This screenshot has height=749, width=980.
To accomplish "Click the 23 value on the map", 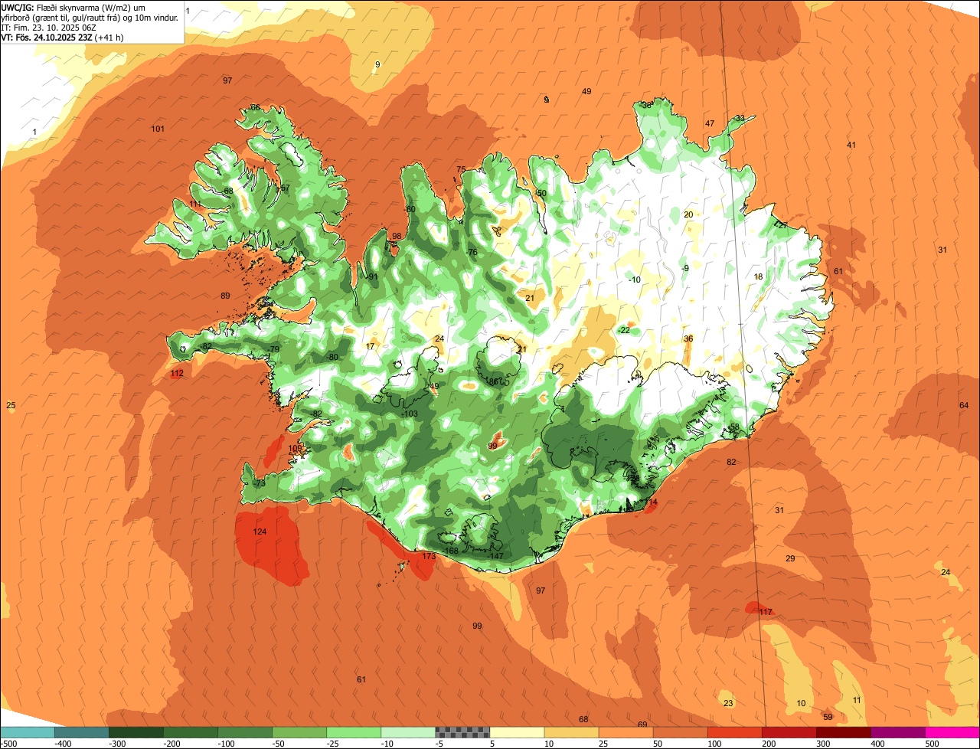I will click(x=728, y=703).
